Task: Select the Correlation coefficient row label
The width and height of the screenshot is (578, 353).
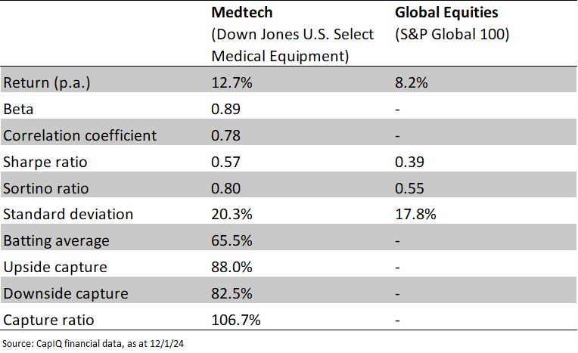Action: pyautogui.click(x=79, y=135)
